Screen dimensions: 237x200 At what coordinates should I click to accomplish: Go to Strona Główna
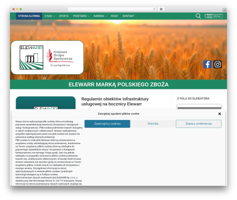[x=29, y=16]
